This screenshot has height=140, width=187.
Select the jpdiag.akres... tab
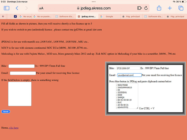87,17
